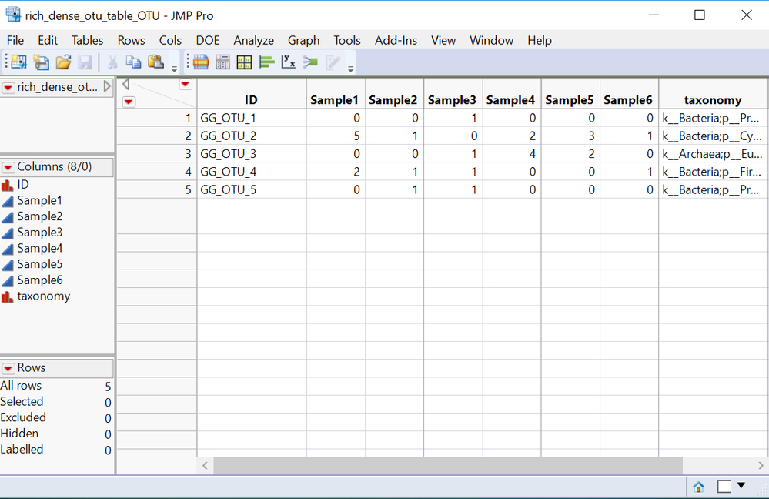The image size is (769, 499).
Task: Select the taxonomy column in the Columns panel
Action: point(42,296)
